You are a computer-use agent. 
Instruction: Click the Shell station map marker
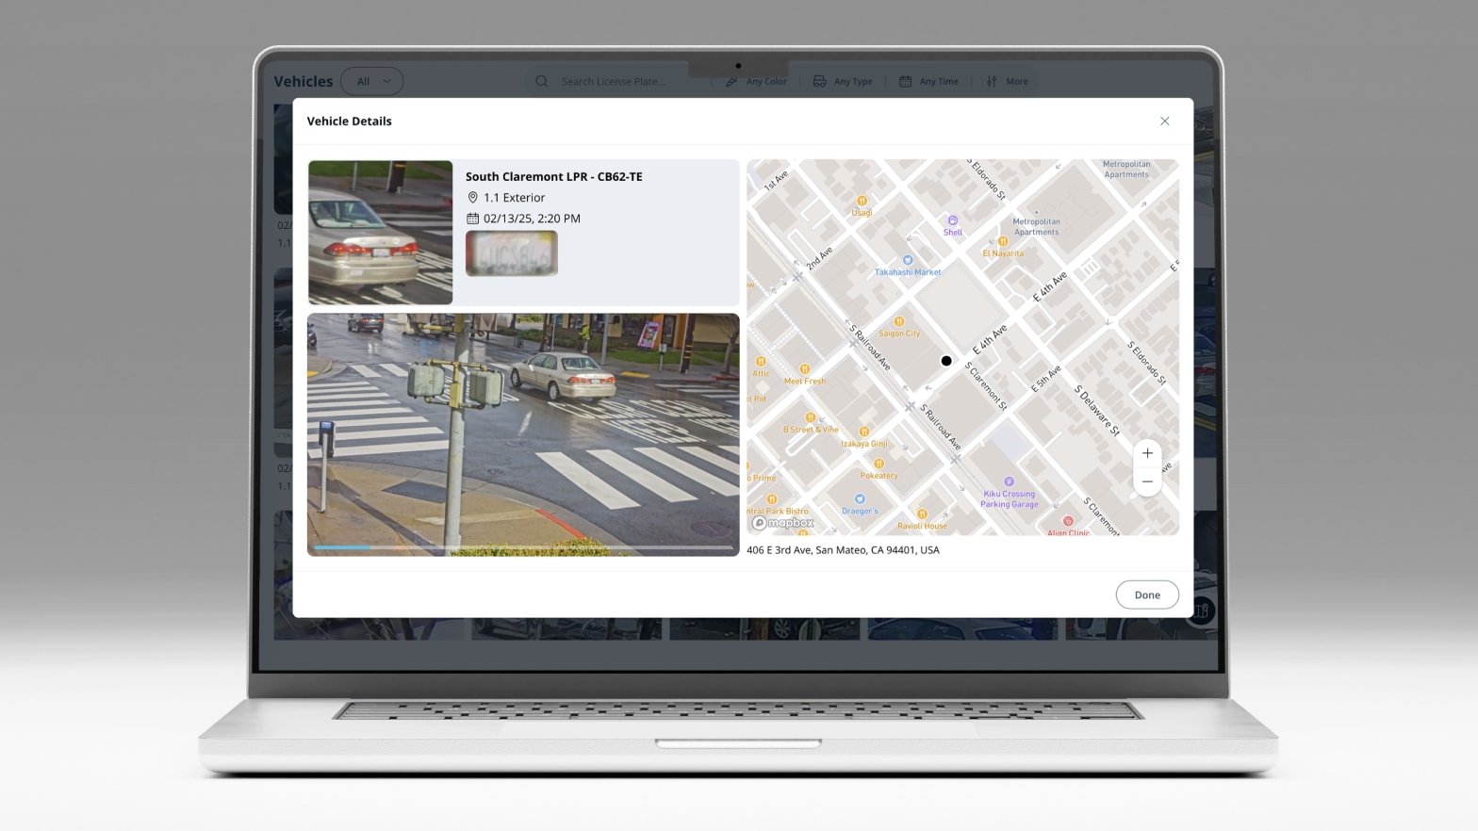(952, 220)
